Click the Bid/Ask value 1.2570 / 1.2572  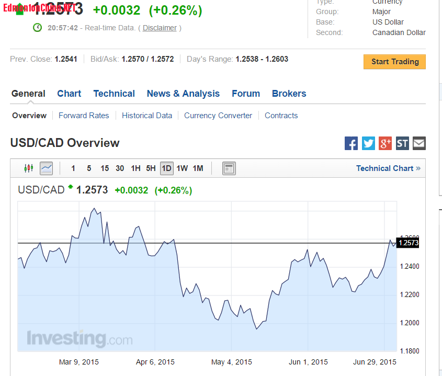(148, 59)
